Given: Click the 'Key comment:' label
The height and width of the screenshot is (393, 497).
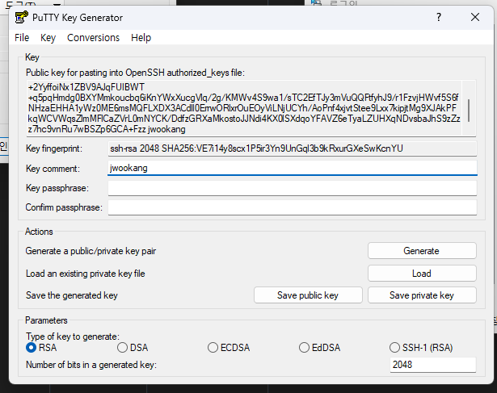Looking at the screenshot, I should pyautogui.click(x=53, y=169).
